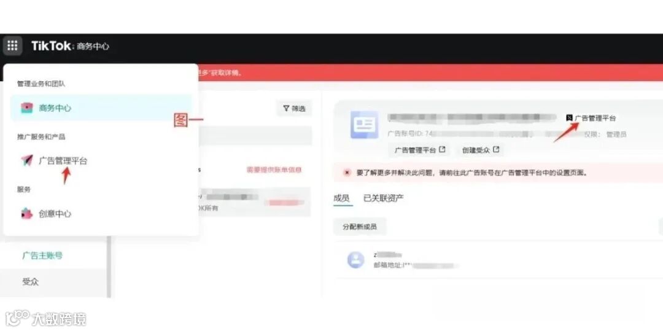Click the 商务中心 briefcase icon
The image size is (663, 331).
tap(27, 108)
